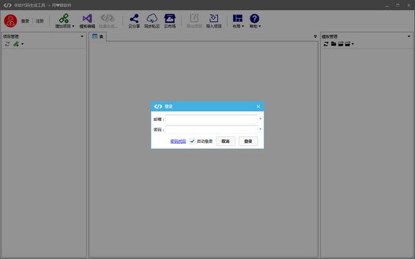Open the 模板编辑 template editor icon
The height and width of the screenshot is (259, 415).
click(x=87, y=18)
